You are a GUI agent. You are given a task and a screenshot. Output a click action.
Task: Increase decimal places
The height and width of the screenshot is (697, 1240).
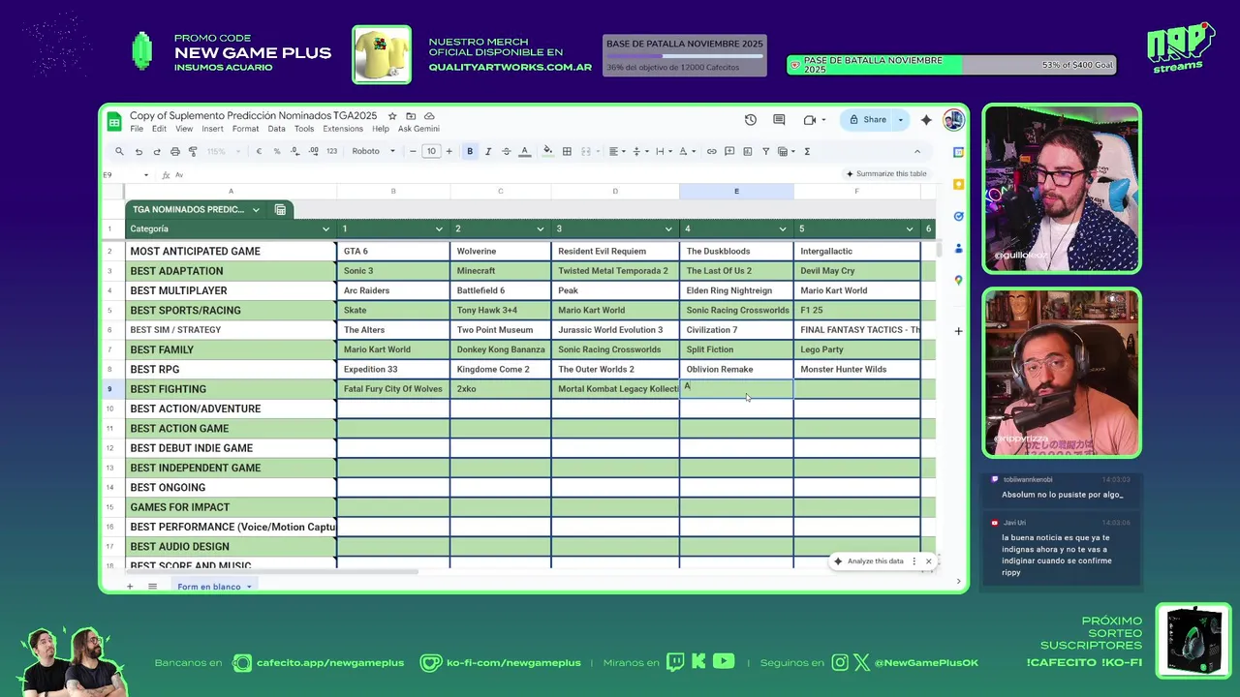tap(313, 151)
